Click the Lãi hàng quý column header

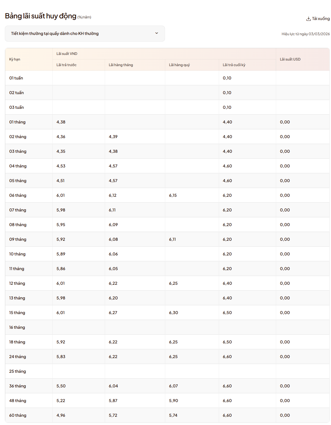point(179,65)
